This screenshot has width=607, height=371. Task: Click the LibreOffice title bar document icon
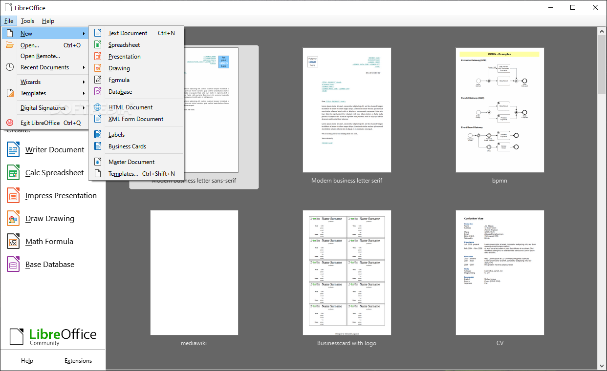(8, 7)
